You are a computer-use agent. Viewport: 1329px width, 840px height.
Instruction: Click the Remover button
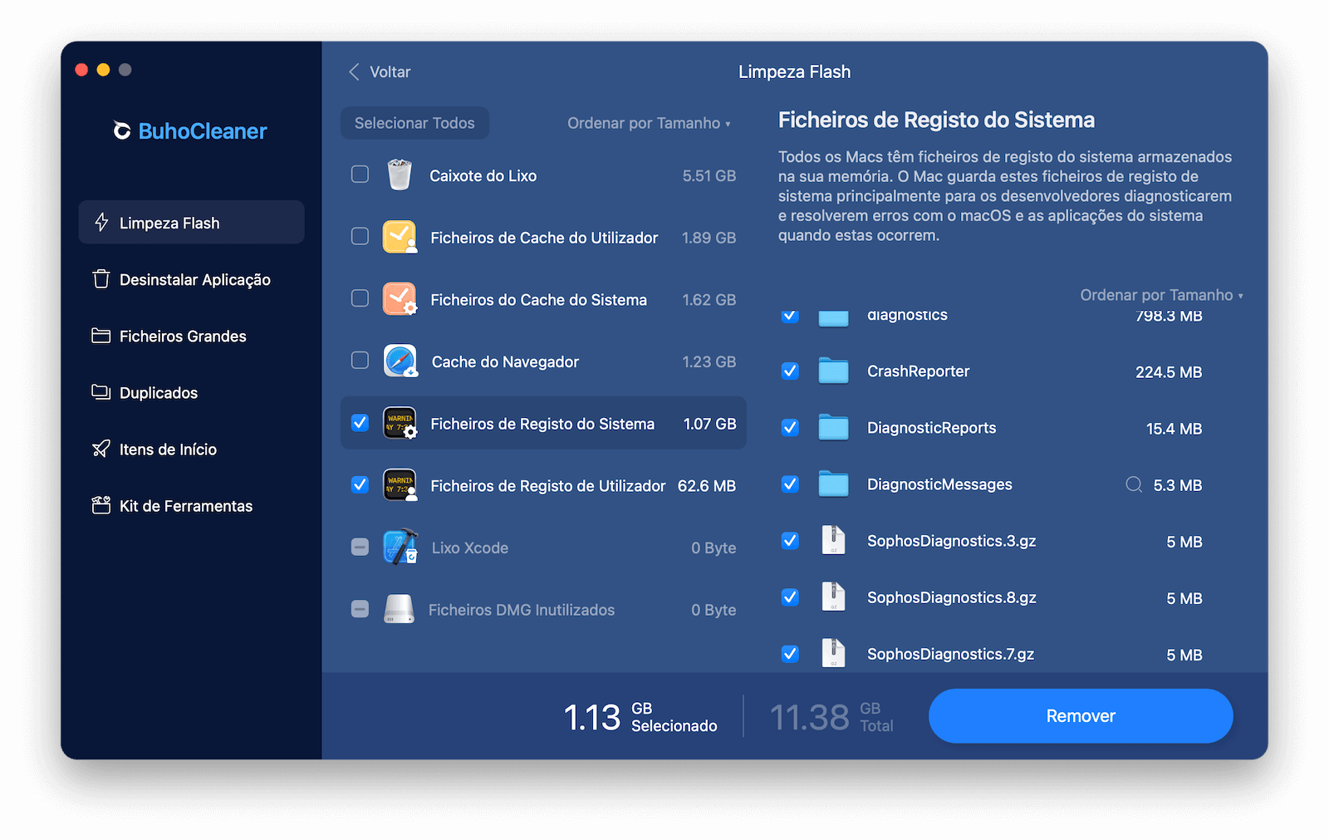click(x=1081, y=715)
